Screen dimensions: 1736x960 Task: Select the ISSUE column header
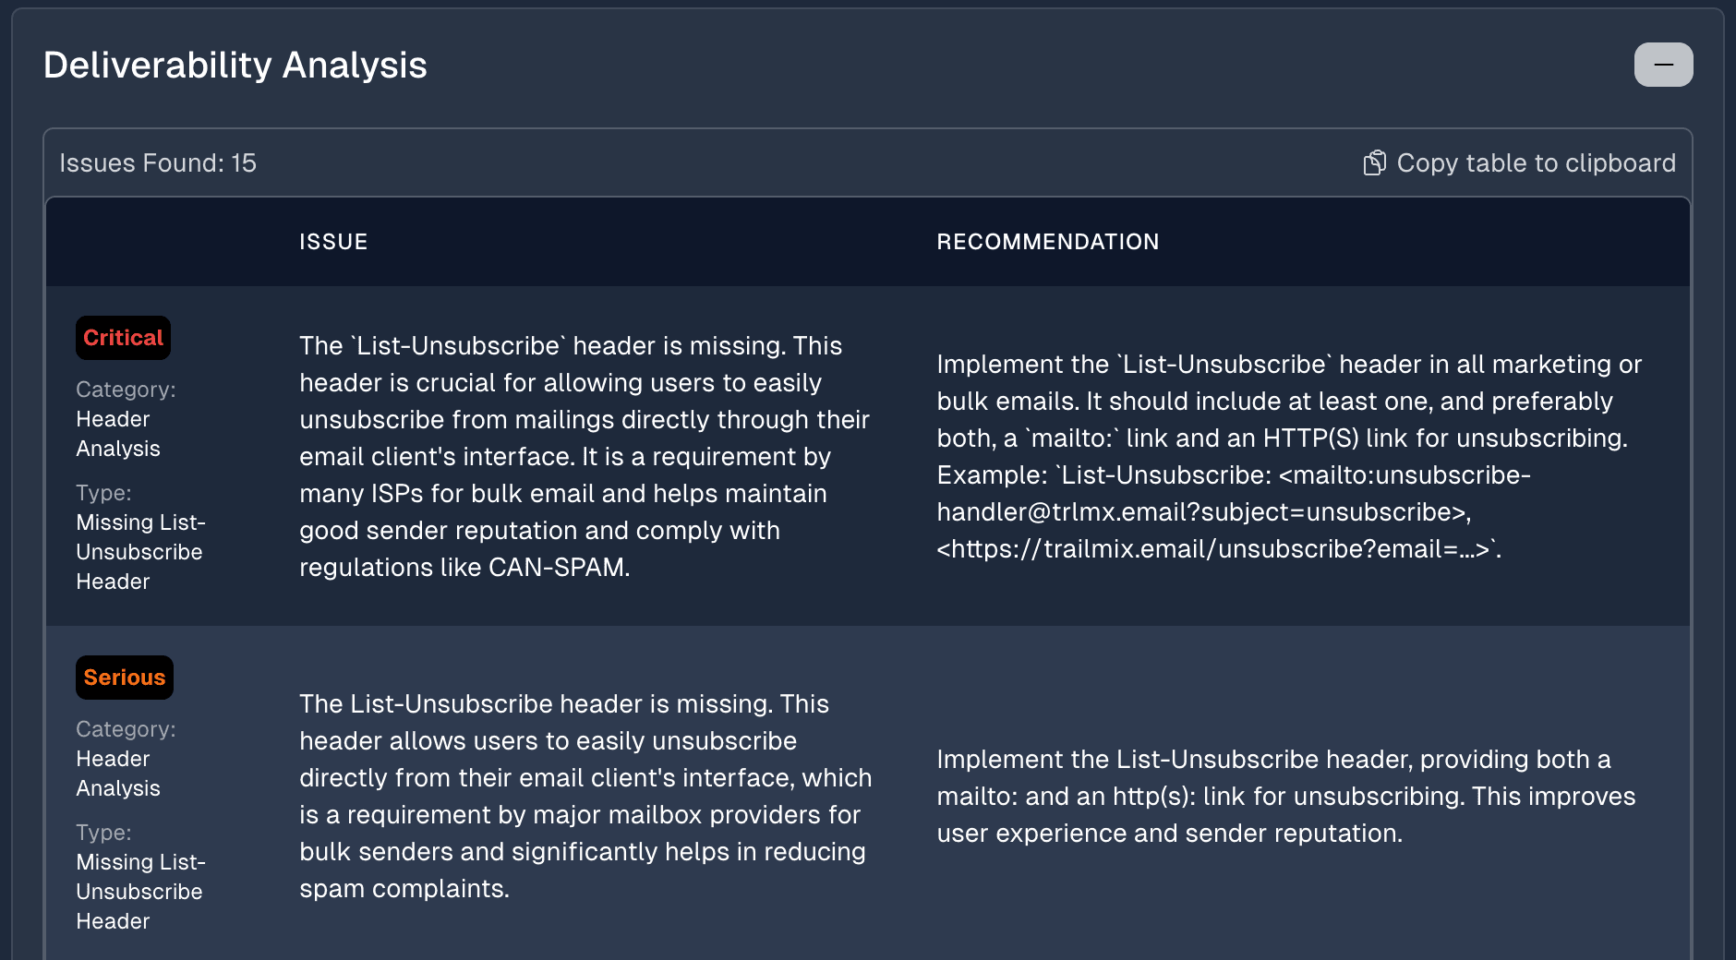pyautogui.click(x=333, y=242)
